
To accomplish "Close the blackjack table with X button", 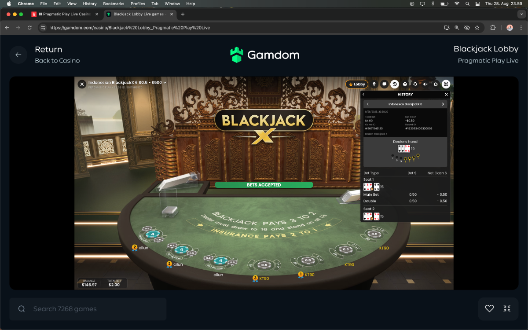I will pyautogui.click(x=82, y=84).
